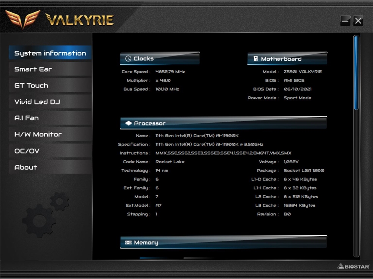
Task: Minimize the Valkyrie window
Action: pos(345,21)
